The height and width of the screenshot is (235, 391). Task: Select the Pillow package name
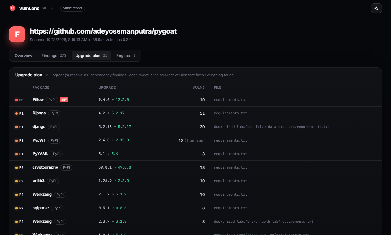pyautogui.click(x=38, y=99)
